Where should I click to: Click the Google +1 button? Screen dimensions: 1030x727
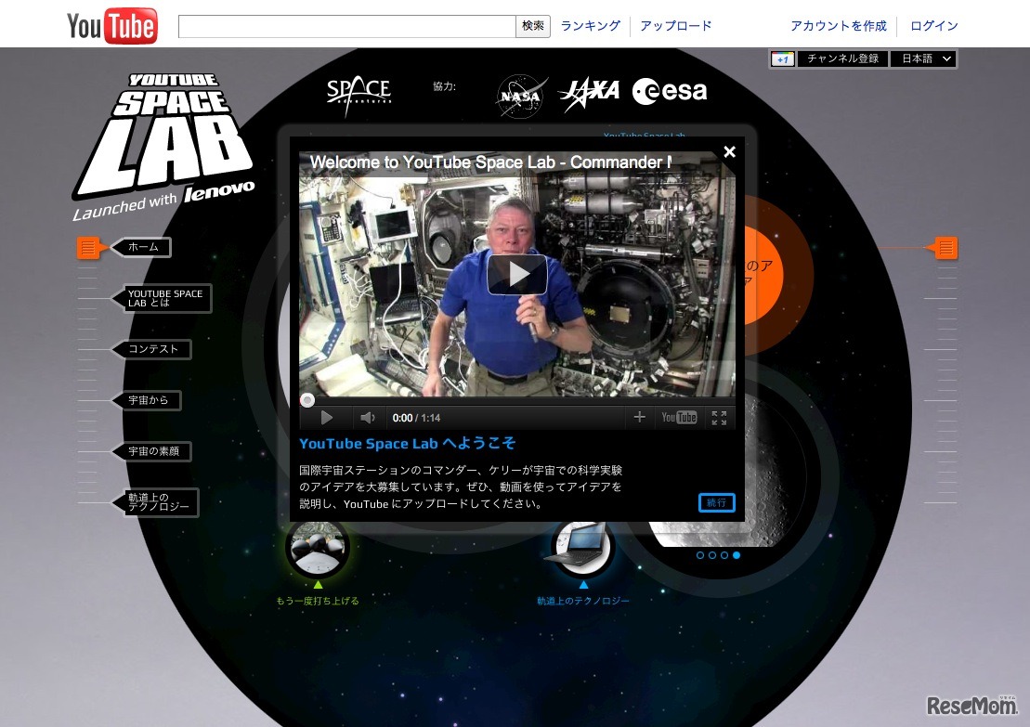coord(782,58)
